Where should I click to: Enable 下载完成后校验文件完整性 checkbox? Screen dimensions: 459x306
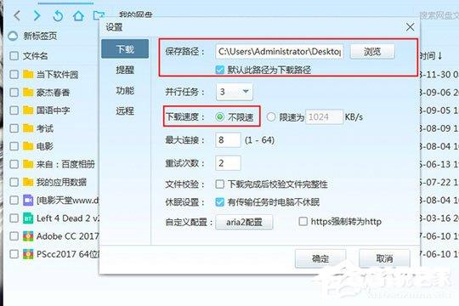tap(219, 184)
